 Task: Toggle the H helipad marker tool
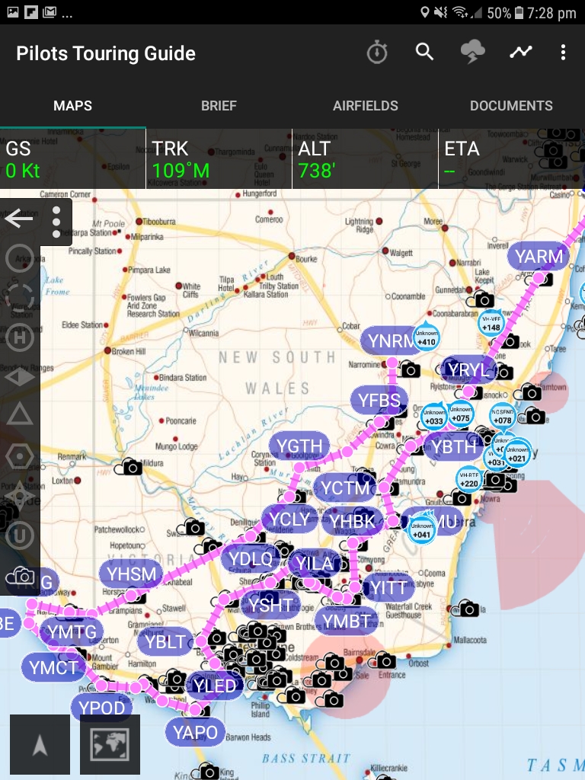20,337
